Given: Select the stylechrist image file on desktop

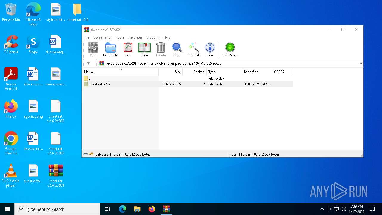Looking at the screenshot, I should click(56, 13).
